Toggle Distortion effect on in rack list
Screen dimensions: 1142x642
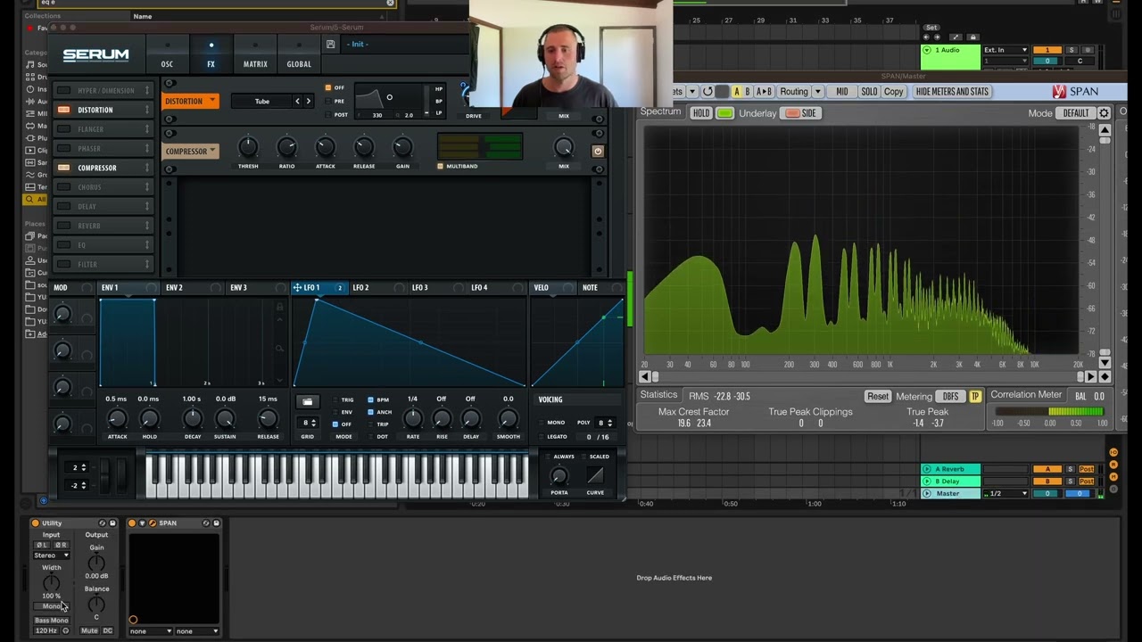[63, 110]
